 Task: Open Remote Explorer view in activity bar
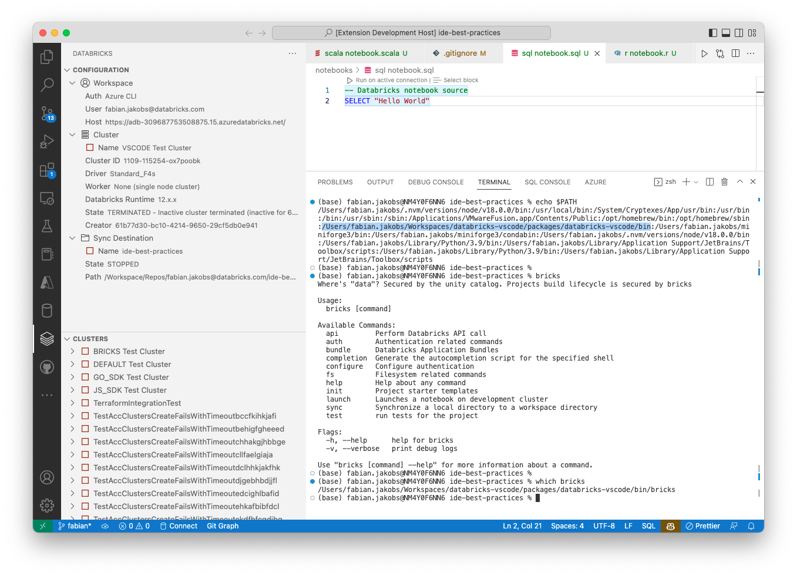point(47,198)
